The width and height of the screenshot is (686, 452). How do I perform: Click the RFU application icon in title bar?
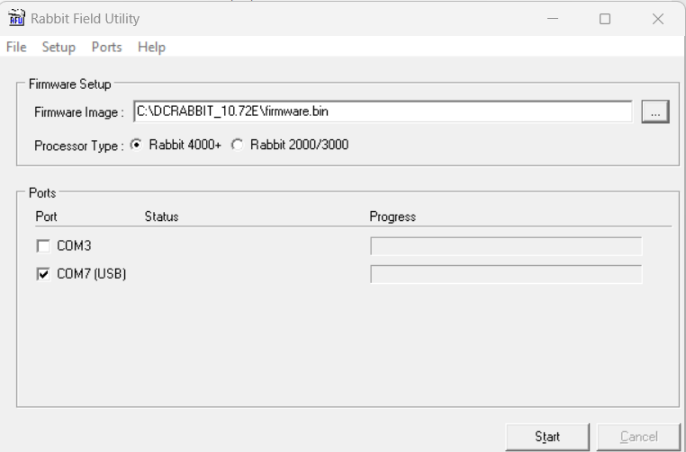pyautogui.click(x=16, y=18)
